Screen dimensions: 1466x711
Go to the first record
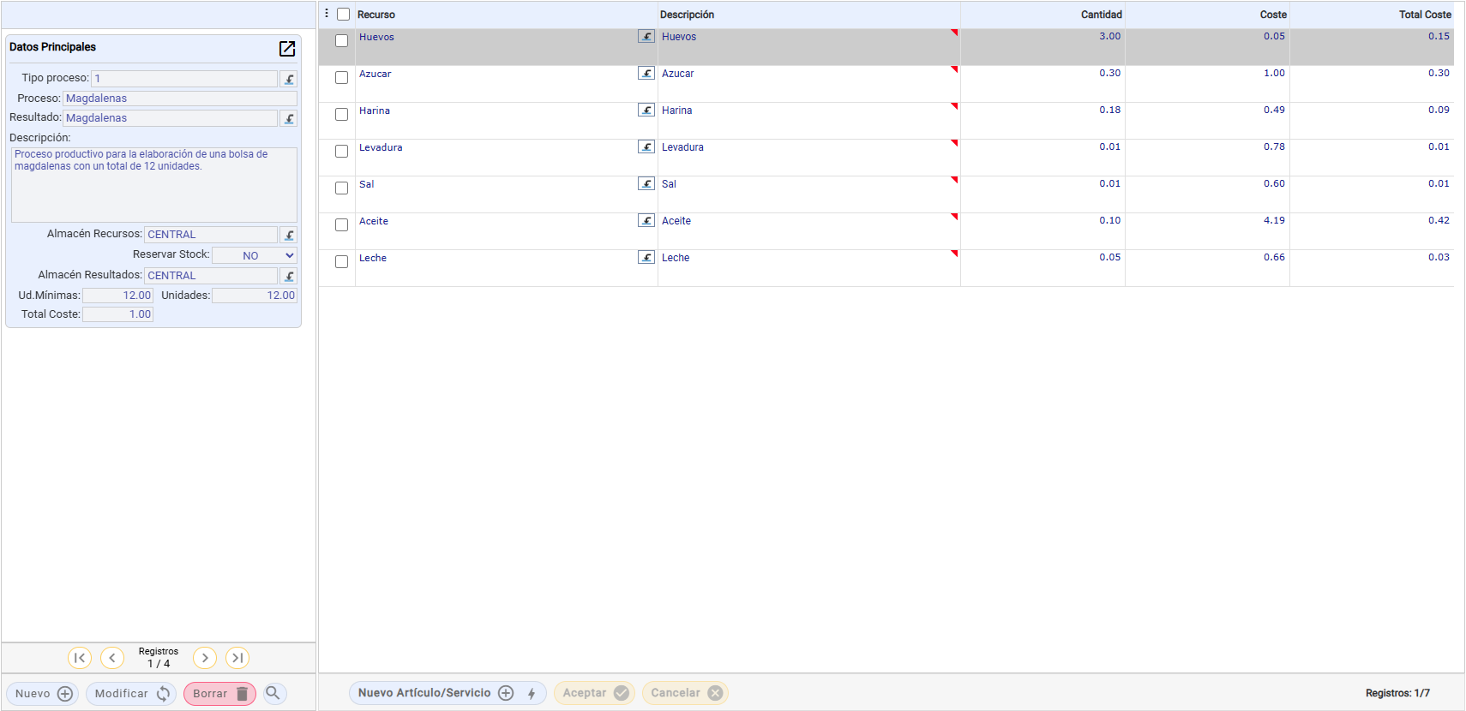80,658
